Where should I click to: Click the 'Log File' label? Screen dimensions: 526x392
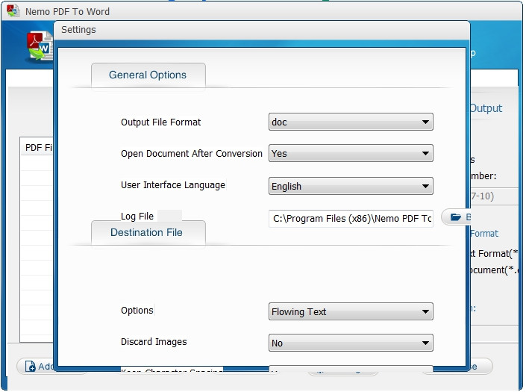tap(137, 216)
